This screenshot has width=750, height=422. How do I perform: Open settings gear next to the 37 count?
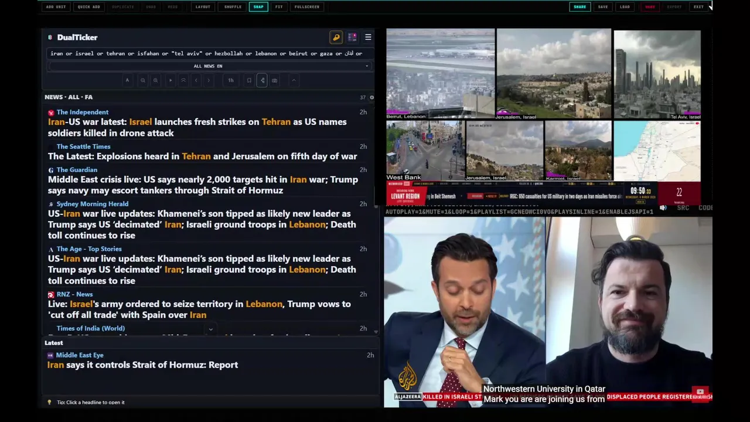click(x=371, y=97)
